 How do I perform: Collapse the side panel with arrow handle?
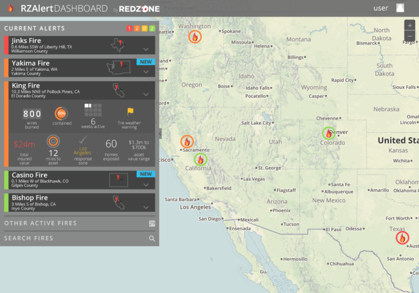pos(160,133)
